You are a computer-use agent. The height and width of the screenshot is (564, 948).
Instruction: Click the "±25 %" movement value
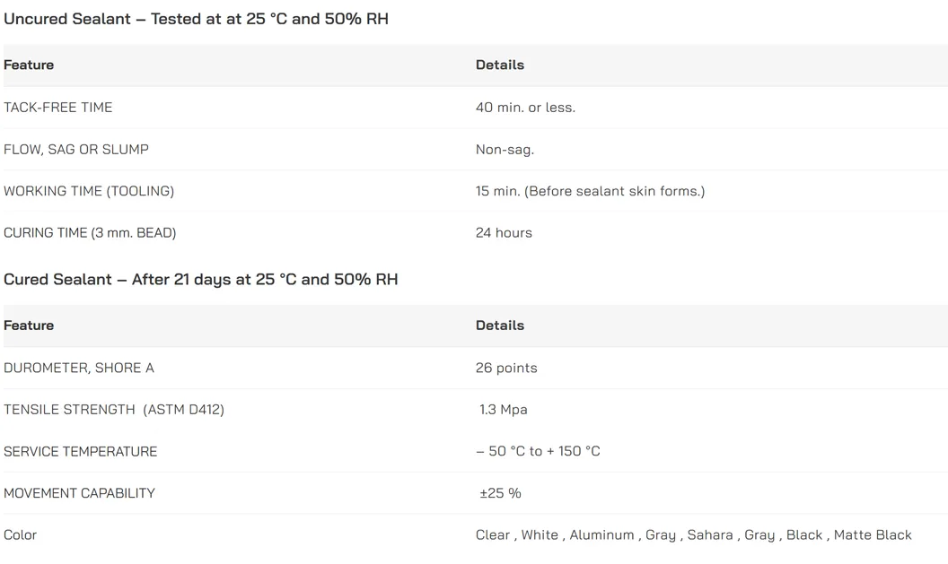tap(500, 492)
